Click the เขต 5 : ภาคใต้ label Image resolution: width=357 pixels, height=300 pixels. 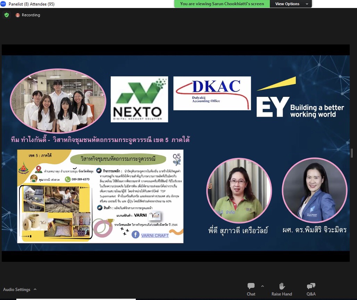point(40,156)
